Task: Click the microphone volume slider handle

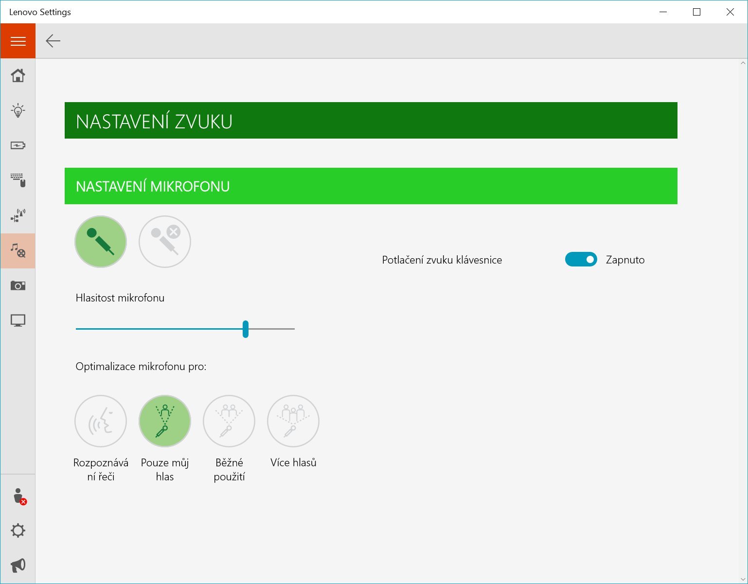Action: [x=246, y=329]
